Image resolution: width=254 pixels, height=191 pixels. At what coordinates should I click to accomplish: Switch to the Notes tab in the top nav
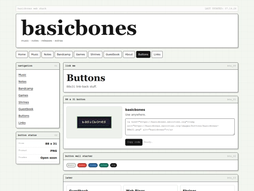click(48, 54)
